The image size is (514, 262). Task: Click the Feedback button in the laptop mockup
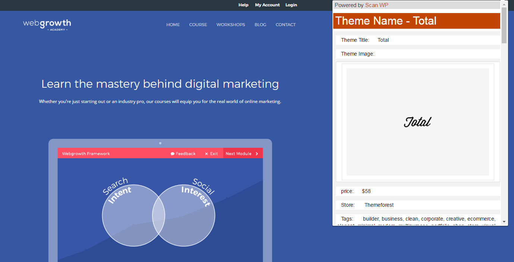[183, 154]
